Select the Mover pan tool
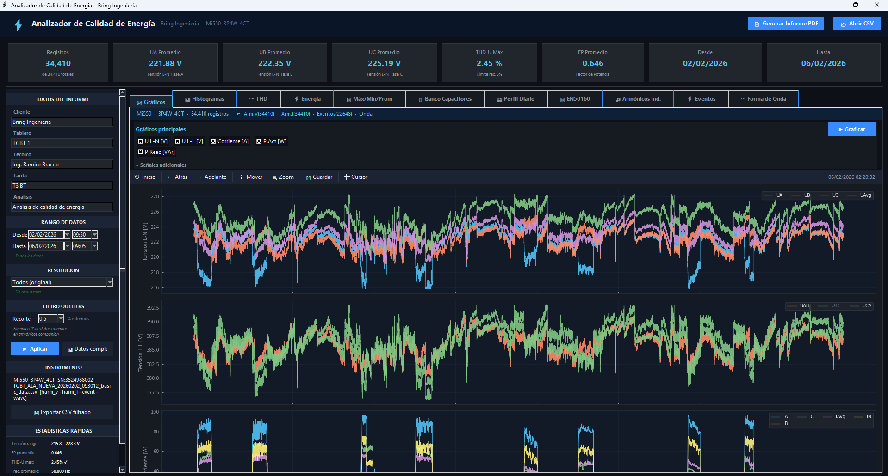Image resolution: width=888 pixels, height=476 pixels. (x=250, y=177)
